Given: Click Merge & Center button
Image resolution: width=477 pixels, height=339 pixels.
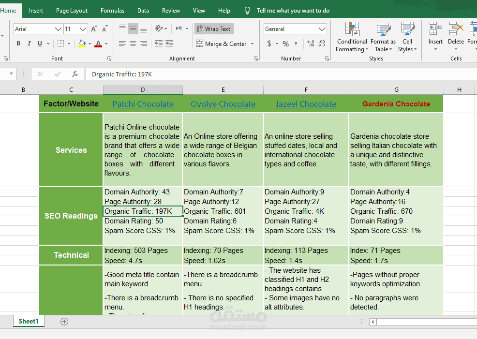Looking at the screenshot, I should [221, 44].
